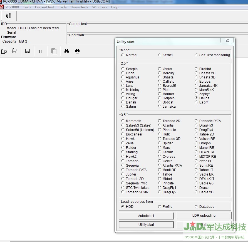
Task: Click the pause icon in the toolbar
Action: pyautogui.click(x=41, y=51)
